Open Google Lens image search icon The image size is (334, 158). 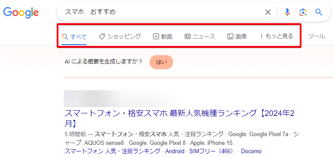303,12
